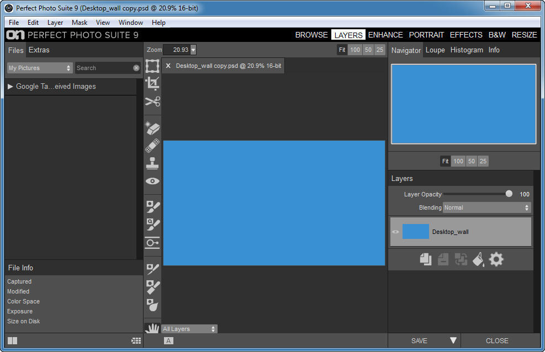Click the paint bucket fill layer icon

(x=478, y=259)
